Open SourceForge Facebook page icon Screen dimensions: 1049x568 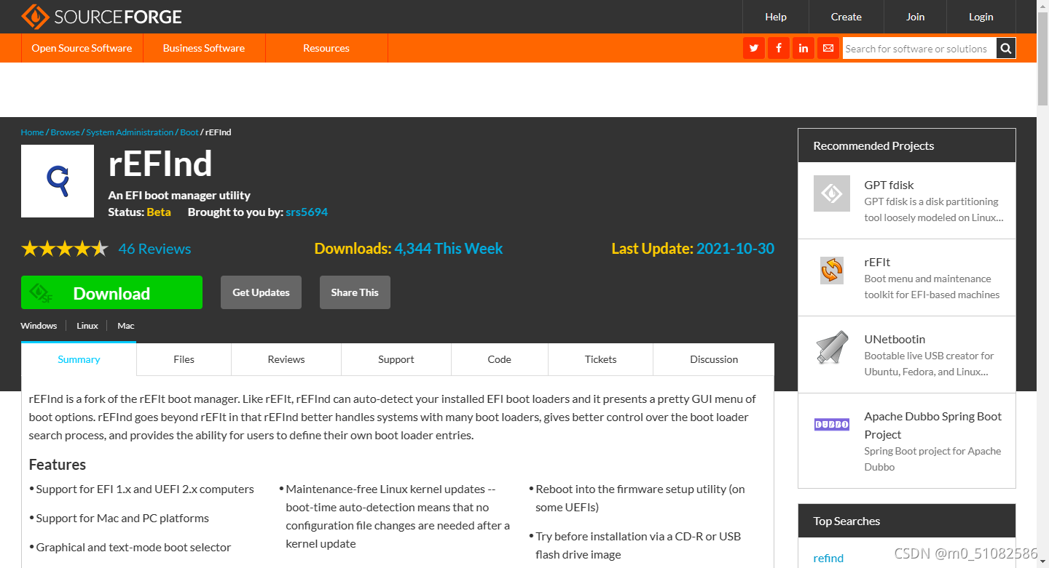pos(779,48)
